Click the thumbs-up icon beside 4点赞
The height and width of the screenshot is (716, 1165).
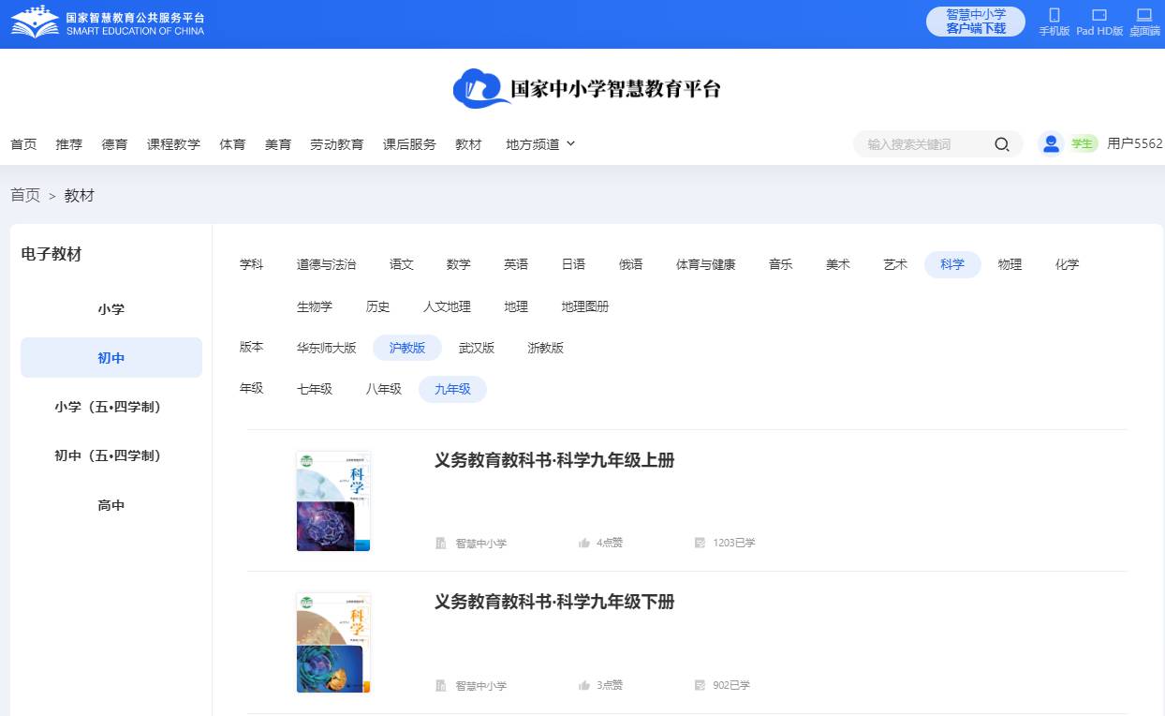584,543
